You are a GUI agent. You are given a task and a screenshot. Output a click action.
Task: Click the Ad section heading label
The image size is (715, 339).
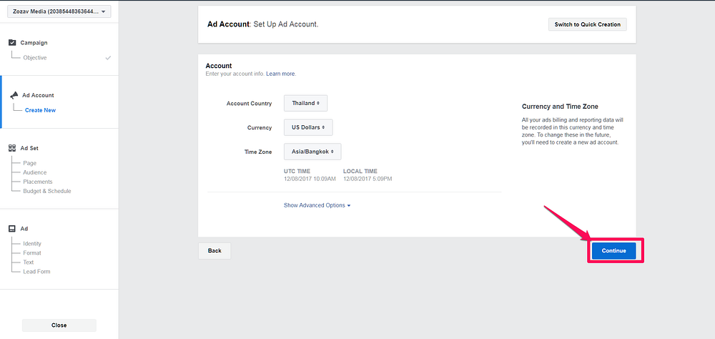click(x=24, y=229)
